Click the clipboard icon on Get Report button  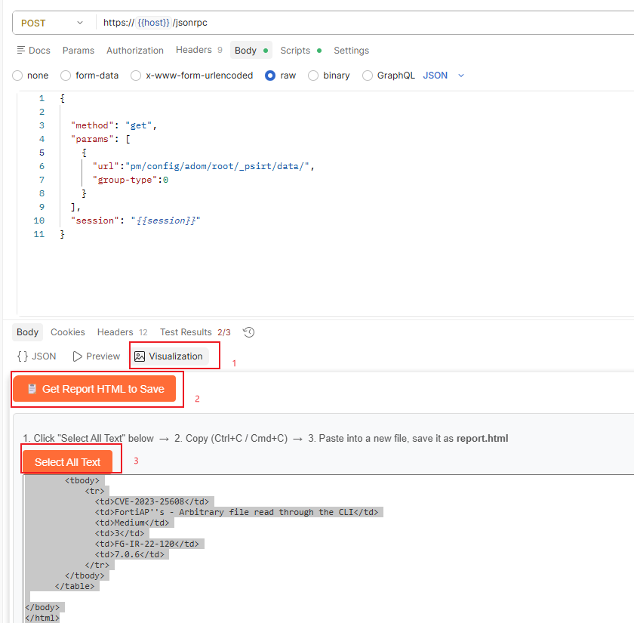coord(32,389)
